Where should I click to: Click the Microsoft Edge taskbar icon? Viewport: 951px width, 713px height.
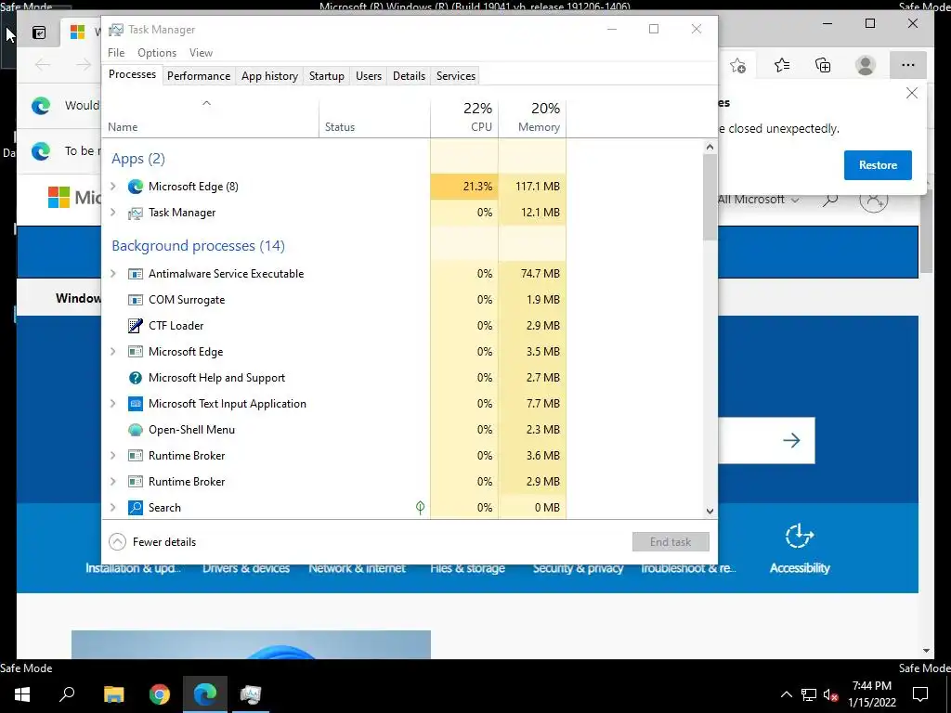[x=205, y=694]
